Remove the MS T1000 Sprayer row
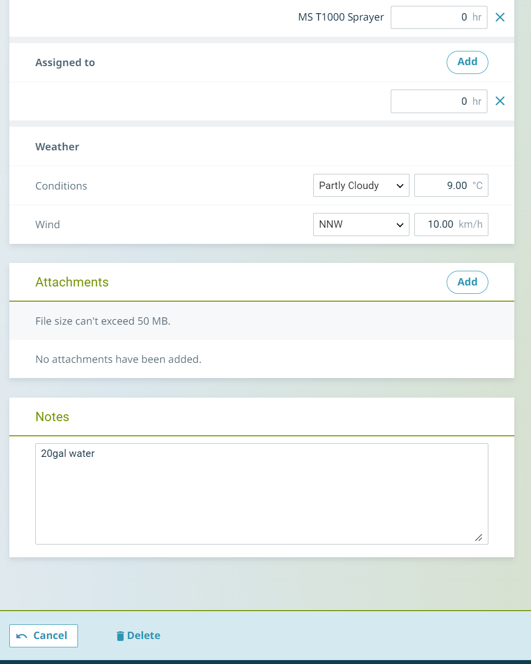The width and height of the screenshot is (531, 664). 500,18
